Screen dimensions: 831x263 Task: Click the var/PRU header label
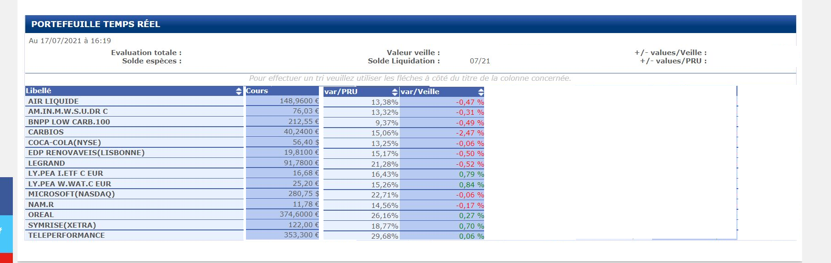pyautogui.click(x=341, y=92)
